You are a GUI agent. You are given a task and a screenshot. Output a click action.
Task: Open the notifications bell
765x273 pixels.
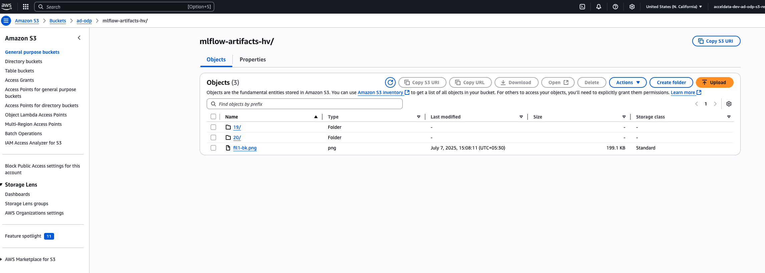point(599,7)
